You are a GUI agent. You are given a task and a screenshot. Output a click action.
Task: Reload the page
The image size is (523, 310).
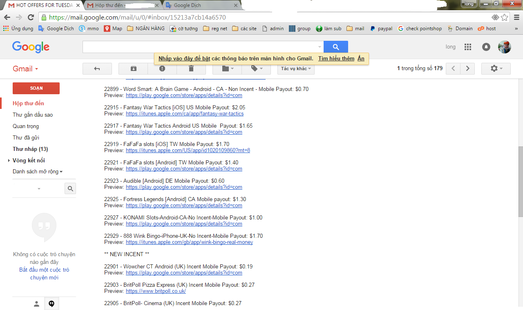31,18
